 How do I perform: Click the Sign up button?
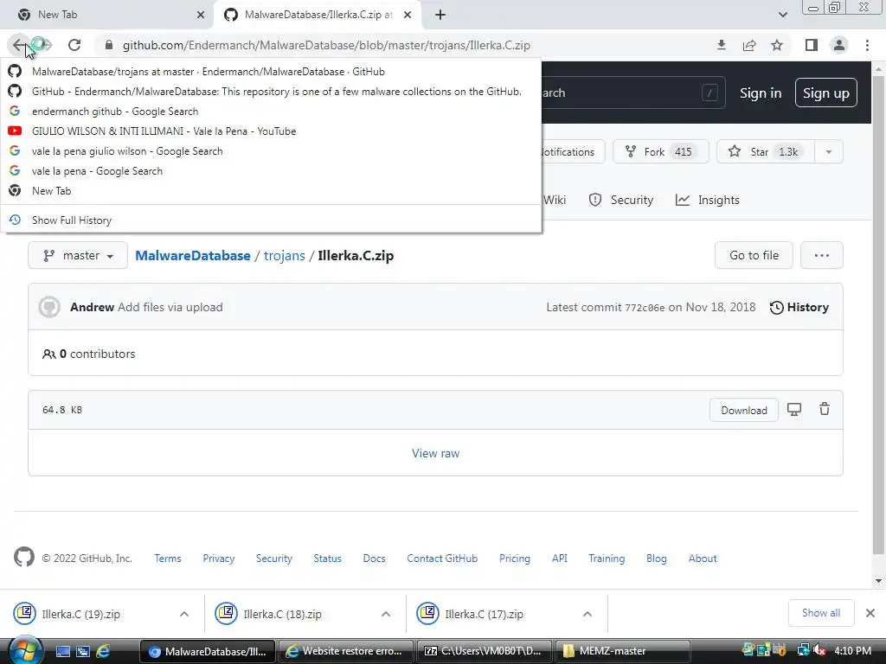[x=825, y=93]
